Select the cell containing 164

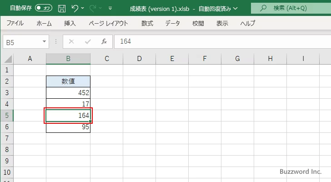coord(68,116)
